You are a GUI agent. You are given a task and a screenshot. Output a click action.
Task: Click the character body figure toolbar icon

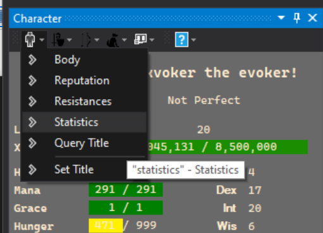[30, 39]
